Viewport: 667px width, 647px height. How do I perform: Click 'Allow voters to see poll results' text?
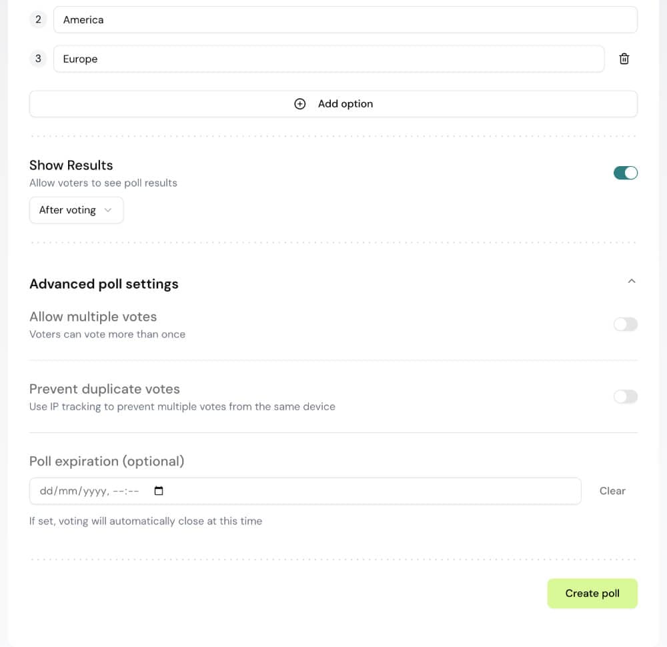click(x=103, y=183)
